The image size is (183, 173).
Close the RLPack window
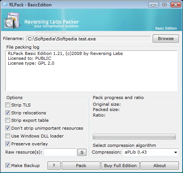click(x=176, y=5)
